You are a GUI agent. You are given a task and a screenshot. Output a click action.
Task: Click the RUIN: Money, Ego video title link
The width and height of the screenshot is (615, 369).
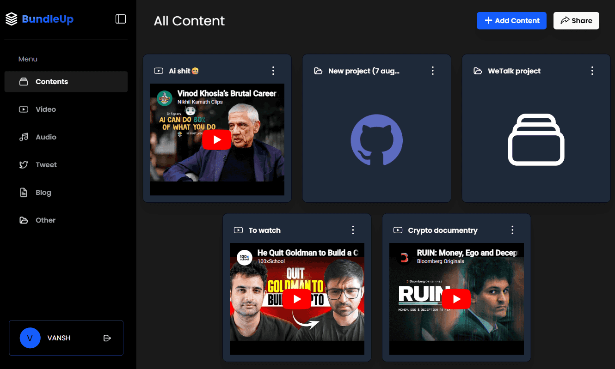pyautogui.click(x=467, y=253)
